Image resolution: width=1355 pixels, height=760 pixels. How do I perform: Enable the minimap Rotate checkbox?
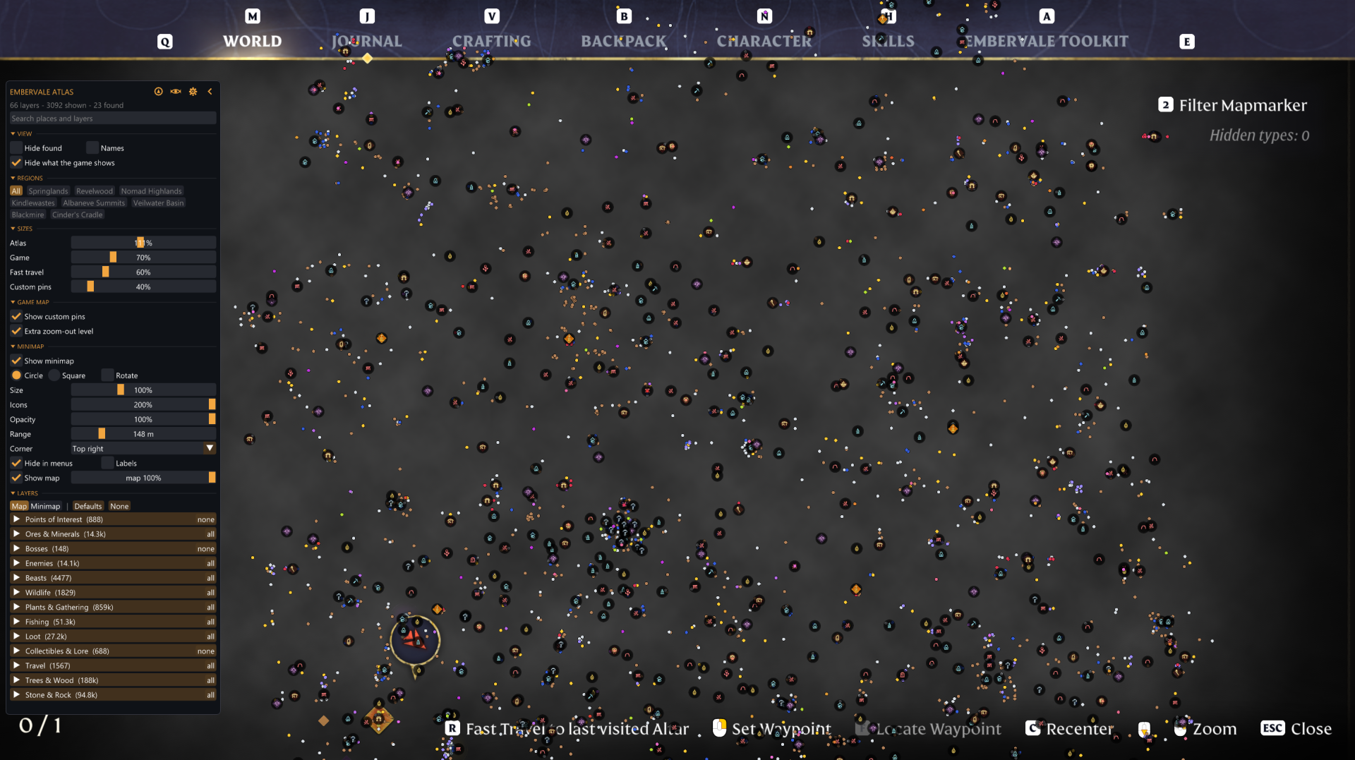point(107,375)
